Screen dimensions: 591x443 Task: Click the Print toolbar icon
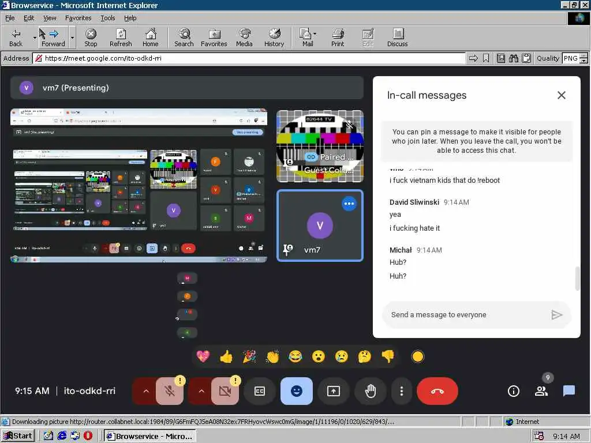[338, 37]
